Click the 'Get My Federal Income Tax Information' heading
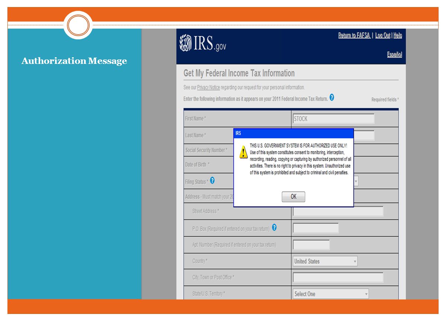 pos(239,73)
